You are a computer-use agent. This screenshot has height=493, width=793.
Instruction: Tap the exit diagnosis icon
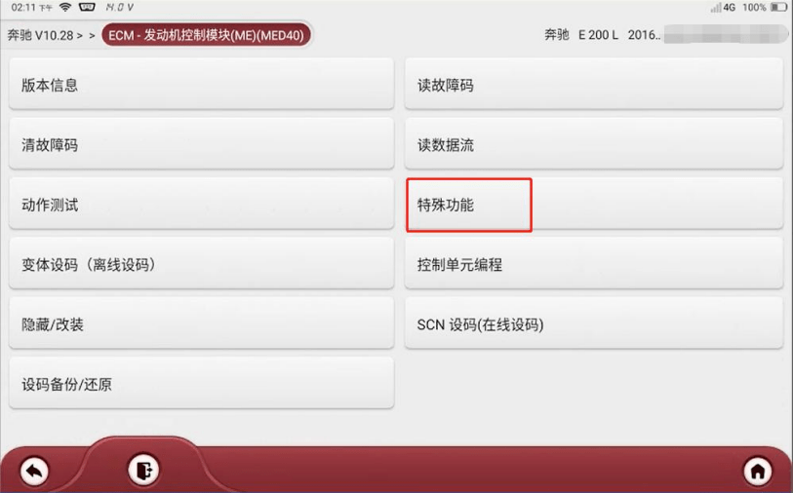(x=143, y=470)
